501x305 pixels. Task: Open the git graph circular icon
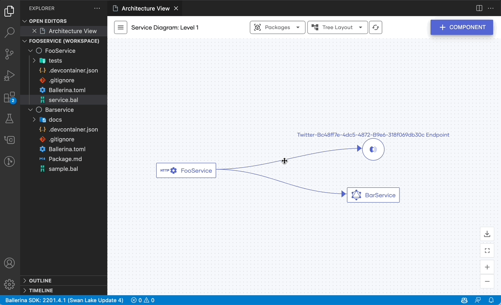tap(9, 161)
